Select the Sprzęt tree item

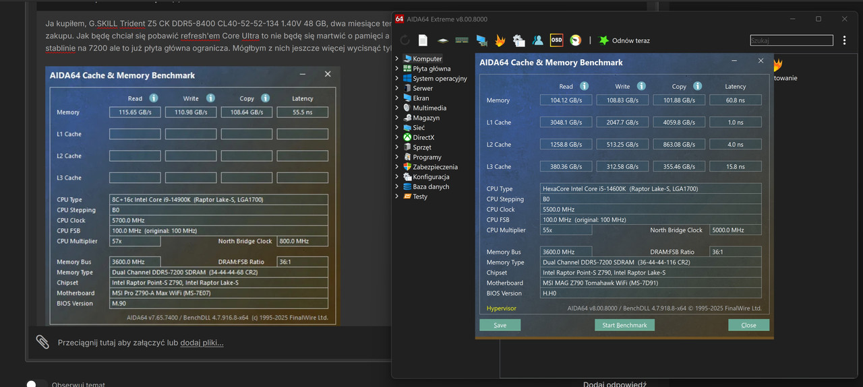[x=422, y=147]
